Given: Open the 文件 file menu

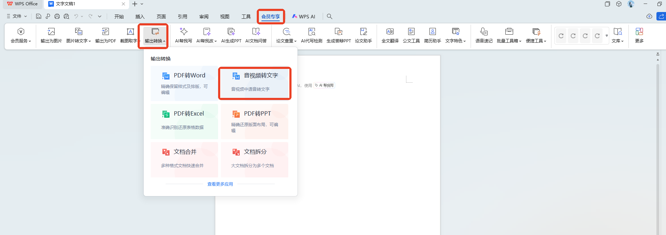Looking at the screenshot, I should pos(17,16).
